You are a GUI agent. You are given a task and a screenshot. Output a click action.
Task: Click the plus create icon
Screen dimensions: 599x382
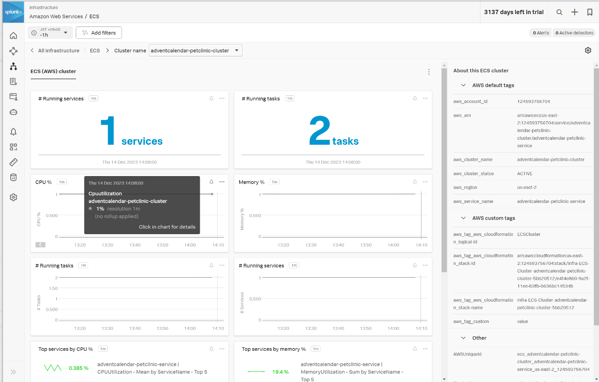(x=575, y=12)
